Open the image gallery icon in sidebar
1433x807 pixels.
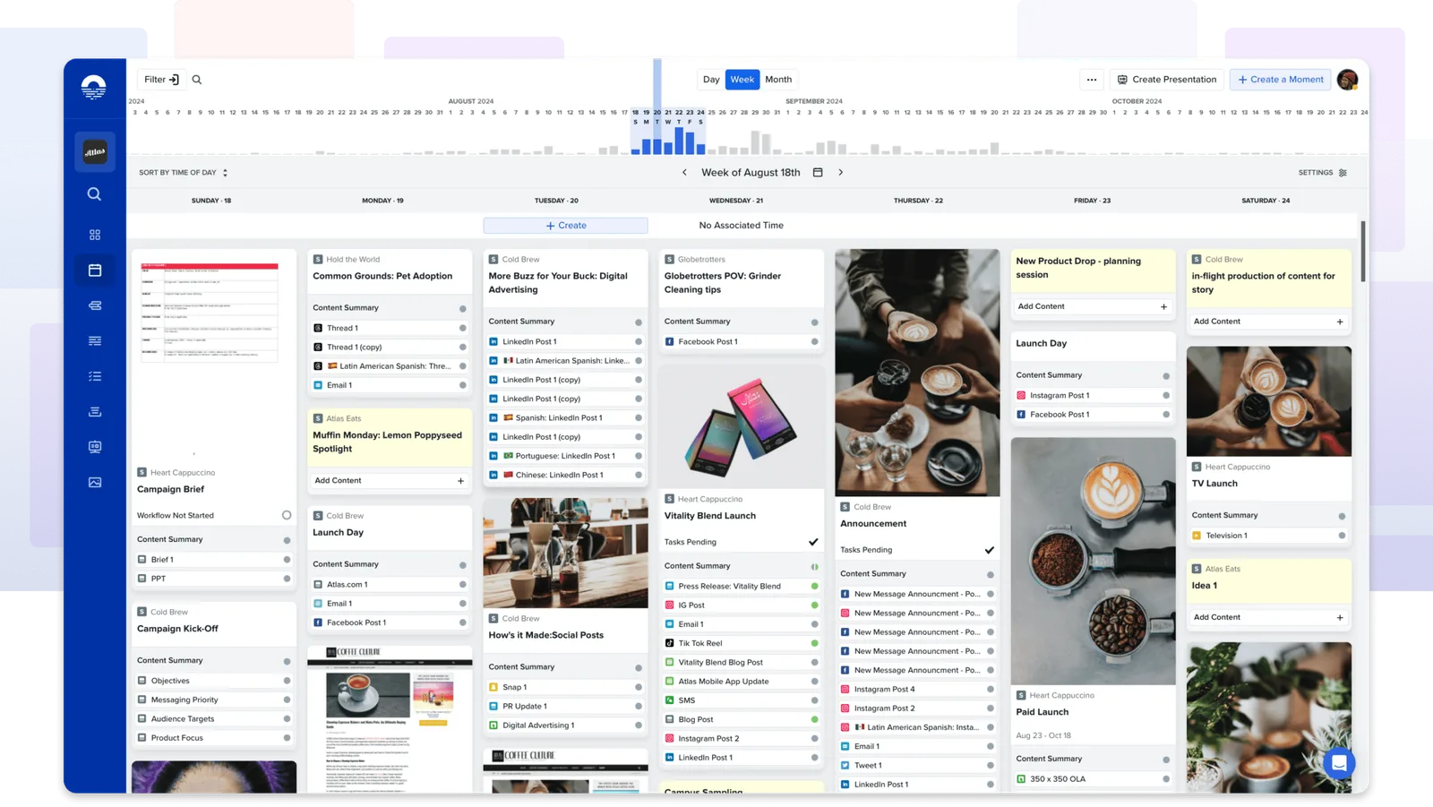[x=94, y=483]
